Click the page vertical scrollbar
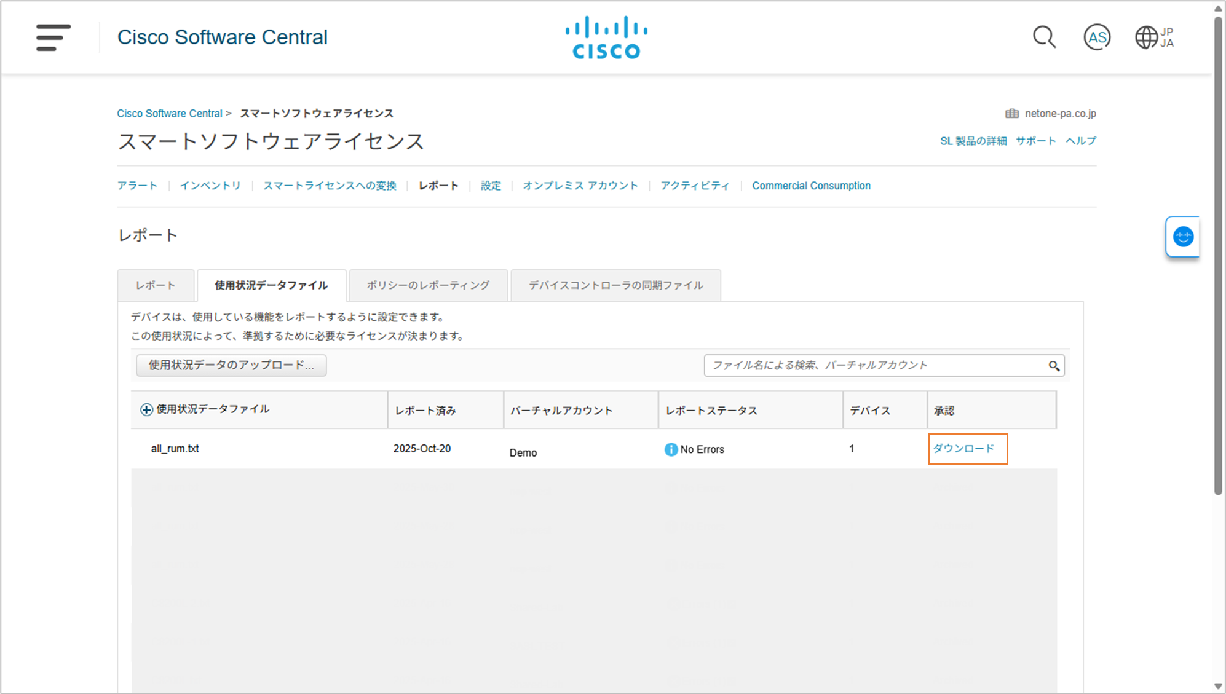This screenshot has width=1226, height=694. pos(1218,258)
